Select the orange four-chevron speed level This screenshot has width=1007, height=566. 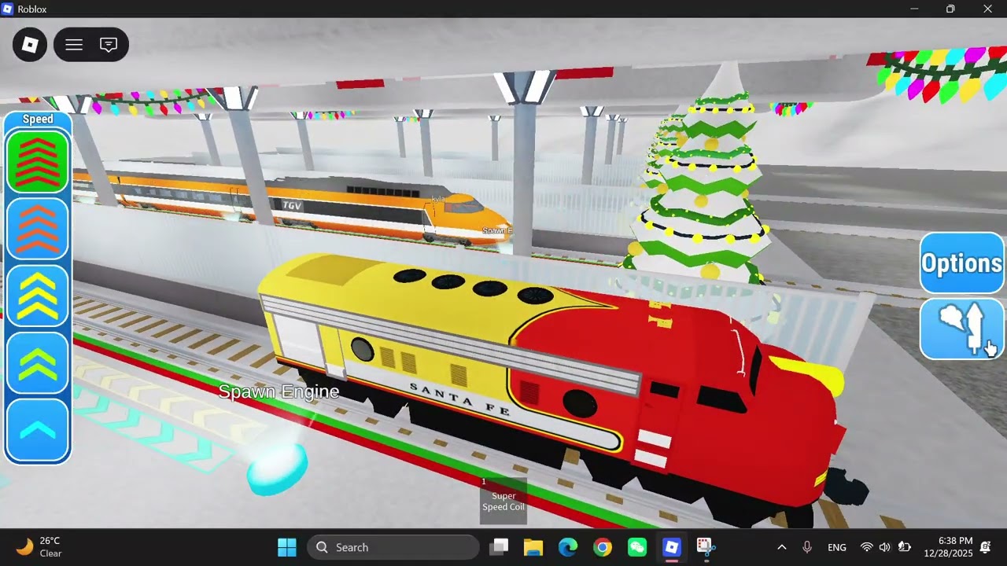coord(38,229)
